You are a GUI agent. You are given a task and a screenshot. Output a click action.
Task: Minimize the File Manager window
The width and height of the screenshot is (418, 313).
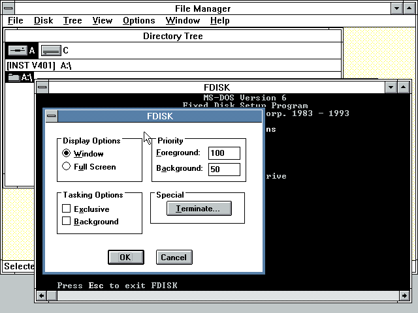(396, 8)
